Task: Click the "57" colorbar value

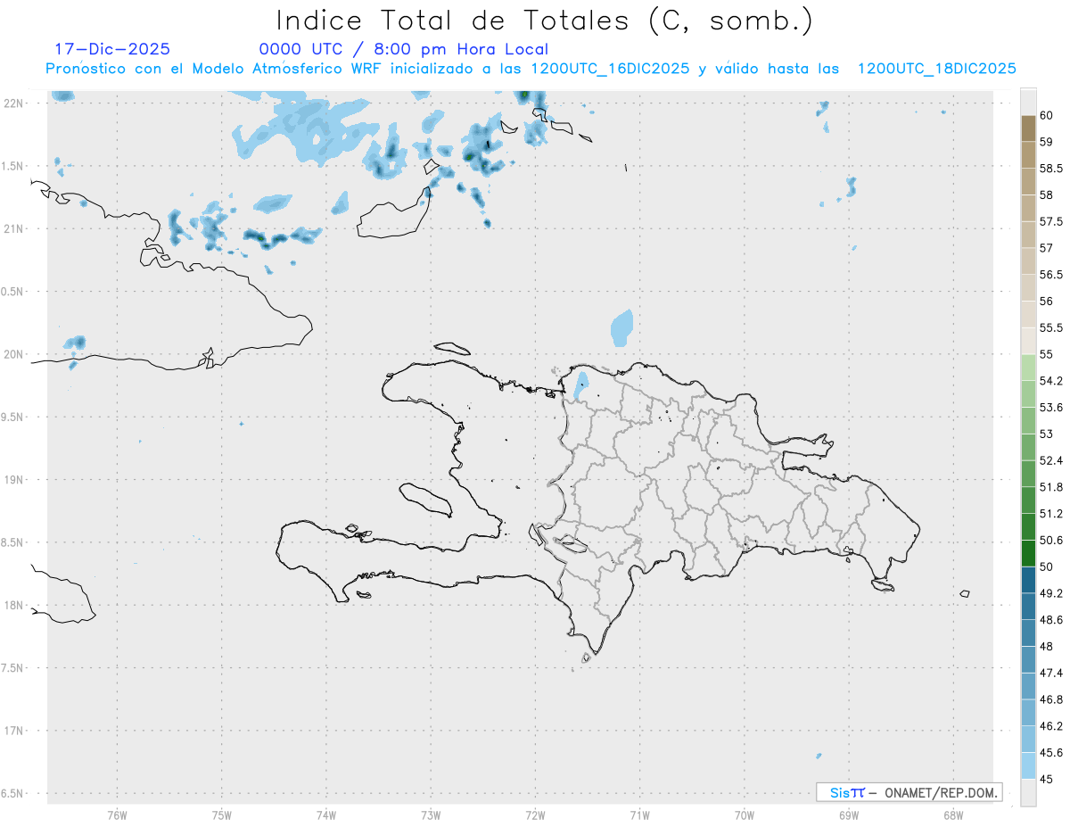Action: click(1046, 248)
